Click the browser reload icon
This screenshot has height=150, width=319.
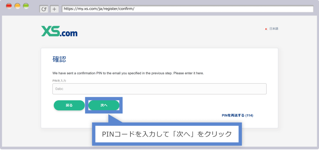(x=44, y=9)
